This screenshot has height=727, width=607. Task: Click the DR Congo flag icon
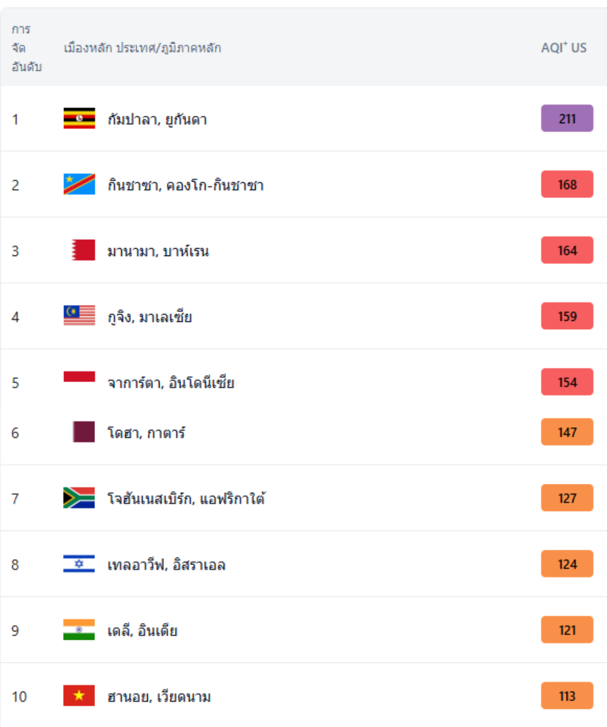[x=79, y=184]
